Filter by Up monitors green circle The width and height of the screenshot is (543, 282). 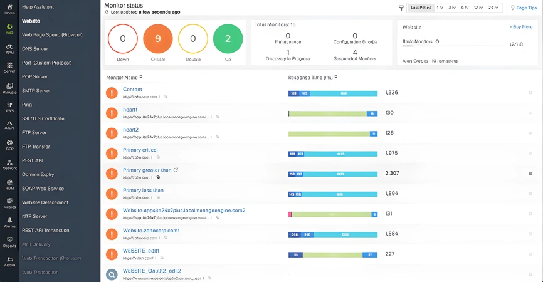(228, 39)
